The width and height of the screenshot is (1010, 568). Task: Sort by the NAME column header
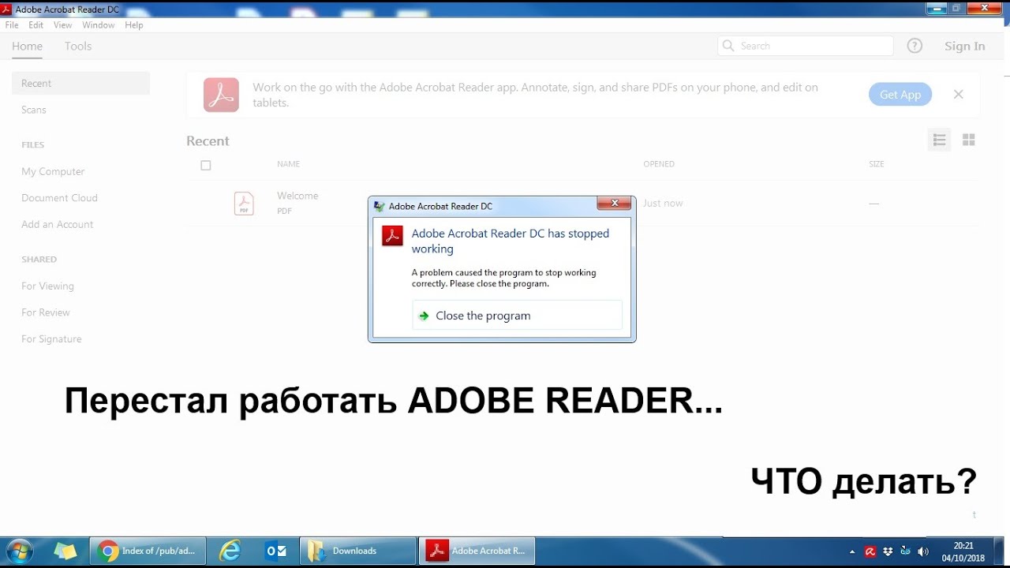289,164
